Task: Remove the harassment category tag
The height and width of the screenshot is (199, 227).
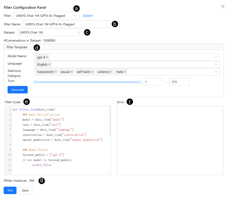Action: coord(56,72)
